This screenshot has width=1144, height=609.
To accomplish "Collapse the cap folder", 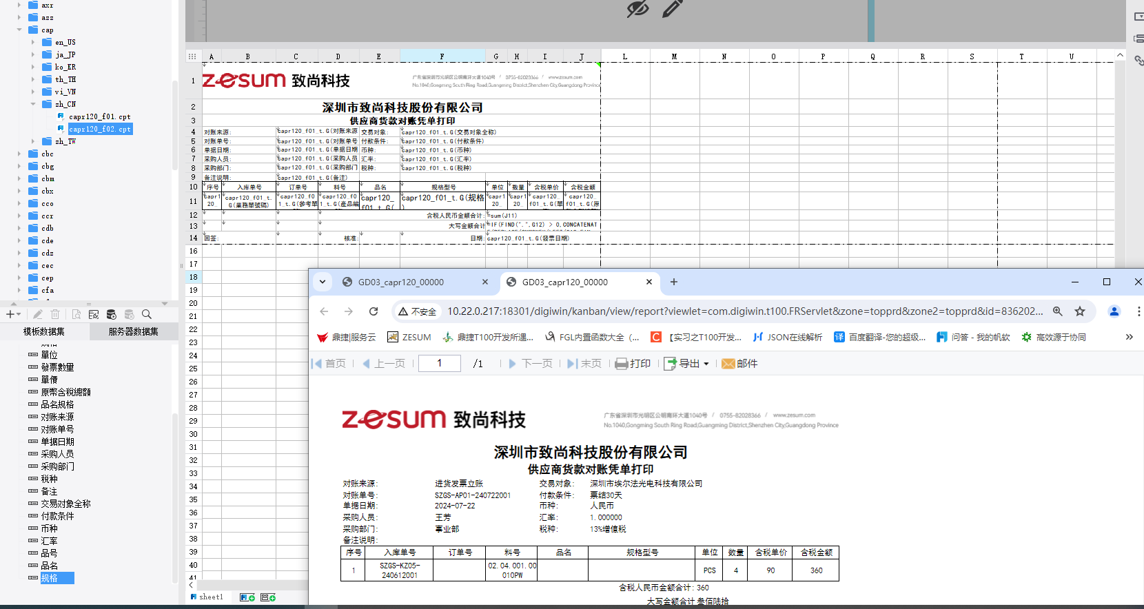I will [x=19, y=30].
